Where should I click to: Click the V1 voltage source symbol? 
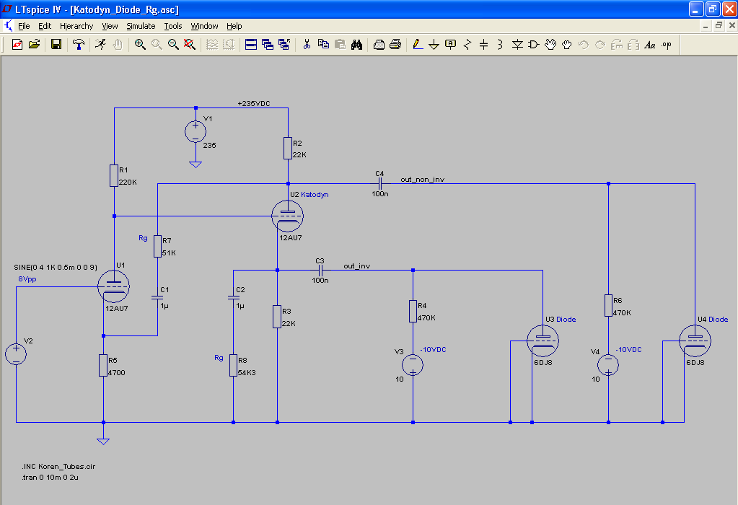pos(196,132)
